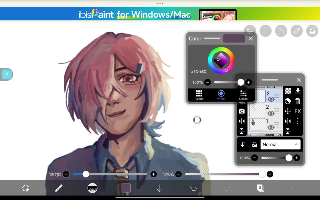The height and width of the screenshot is (200, 320).
Task: Decrease layer opacity with the minus button
Action: pos(255,158)
